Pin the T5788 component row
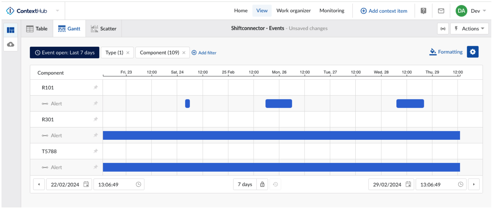The image size is (493, 210). coord(96,151)
